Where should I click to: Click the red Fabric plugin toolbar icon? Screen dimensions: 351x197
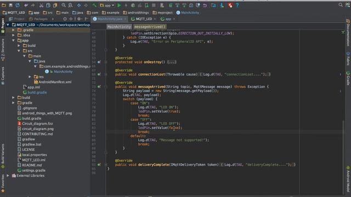[230, 5]
